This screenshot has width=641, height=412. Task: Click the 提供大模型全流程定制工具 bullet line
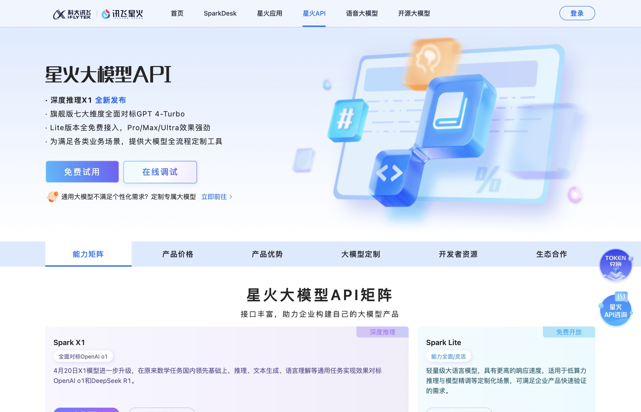tap(136, 142)
